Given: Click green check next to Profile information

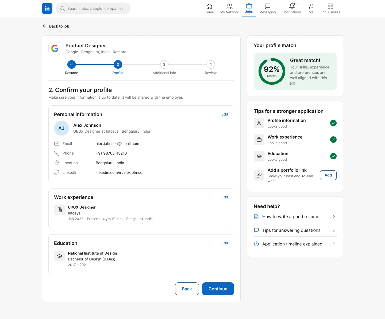Looking at the screenshot, I should tap(333, 123).
